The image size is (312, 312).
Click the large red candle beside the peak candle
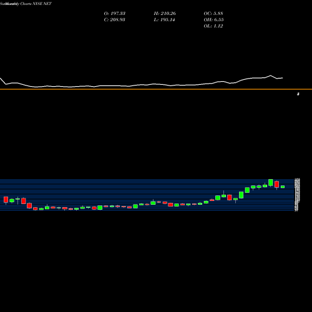click(276, 185)
